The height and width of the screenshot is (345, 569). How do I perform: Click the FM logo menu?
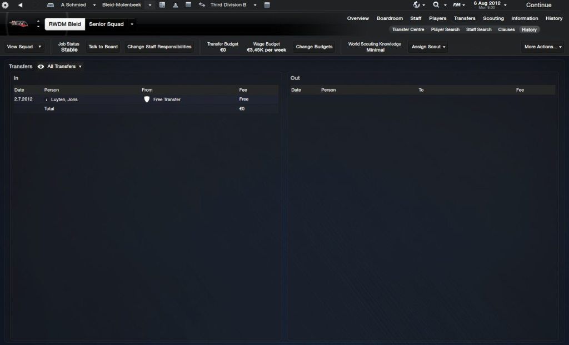[x=457, y=5]
